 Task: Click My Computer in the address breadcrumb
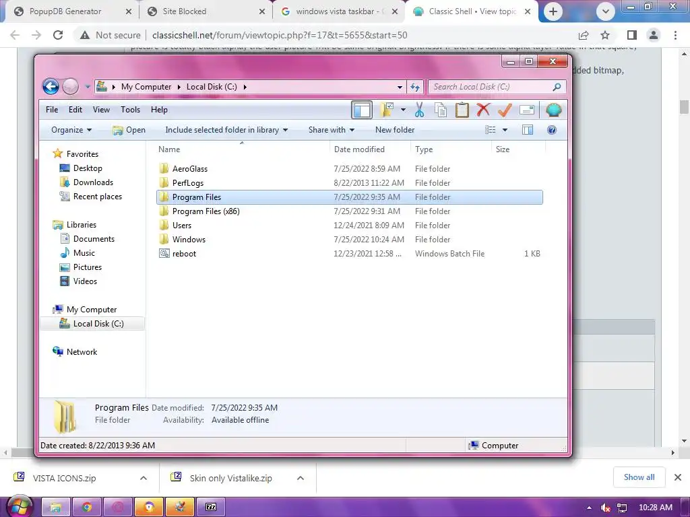[146, 87]
